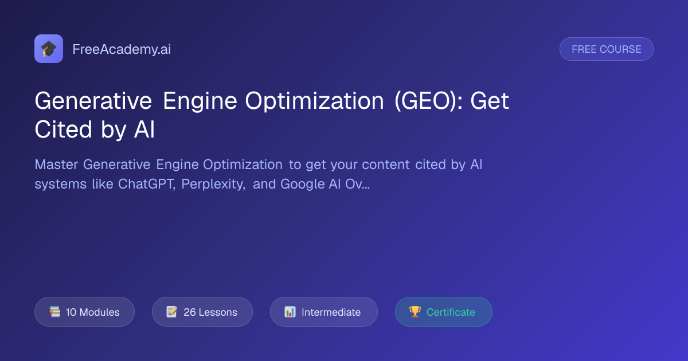The image size is (688, 361).
Task: Click the 'Master Generative Engine Optimization' description line
Action: 158,165
